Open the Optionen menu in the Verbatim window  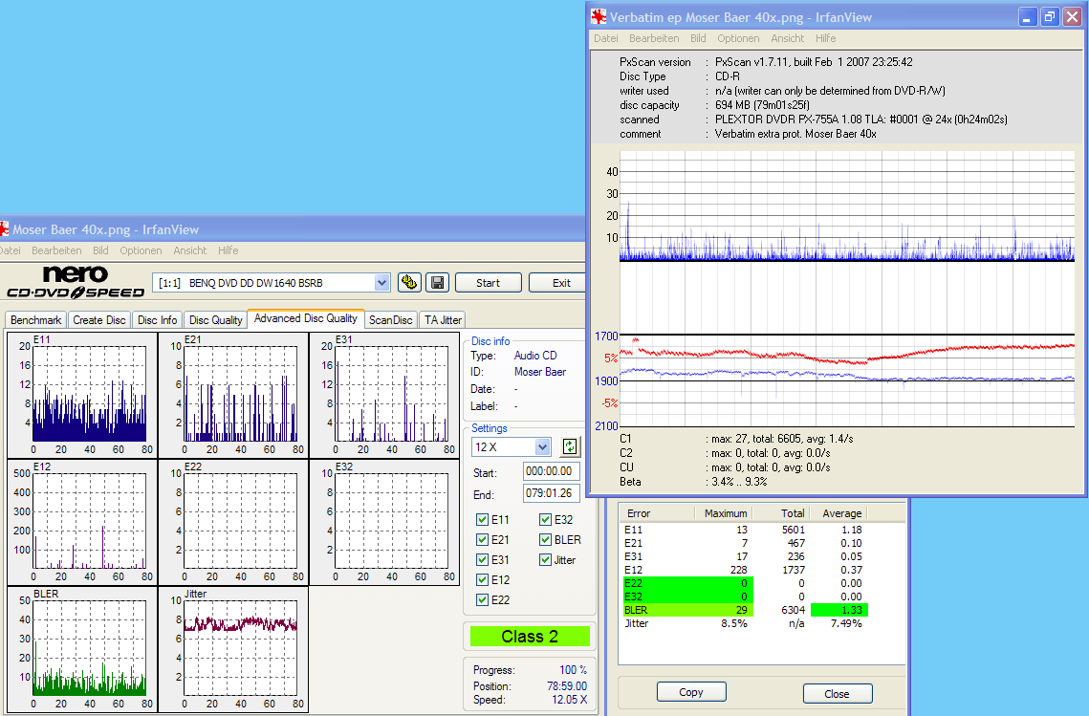(738, 38)
